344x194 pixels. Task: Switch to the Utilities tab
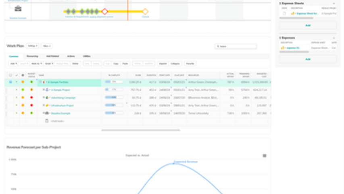click(x=87, y=56)
